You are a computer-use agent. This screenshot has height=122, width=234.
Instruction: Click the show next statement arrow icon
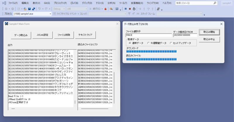(140, 9)
